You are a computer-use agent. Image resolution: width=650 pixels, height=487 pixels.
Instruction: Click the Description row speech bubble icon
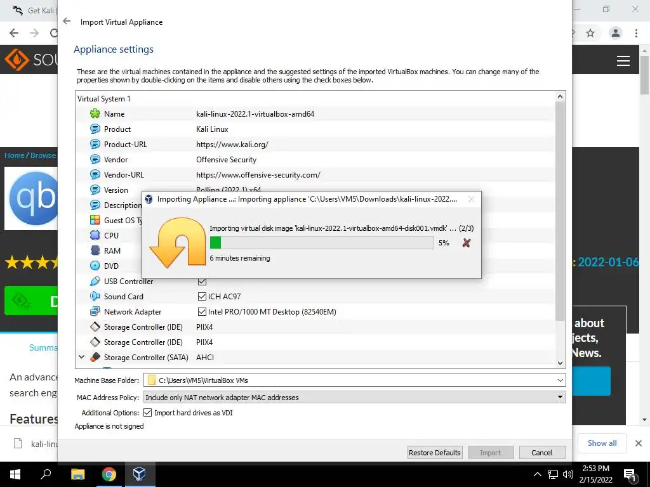click(95, 205)
